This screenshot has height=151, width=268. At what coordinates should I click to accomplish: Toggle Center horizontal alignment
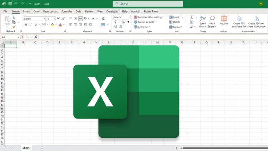75,25
